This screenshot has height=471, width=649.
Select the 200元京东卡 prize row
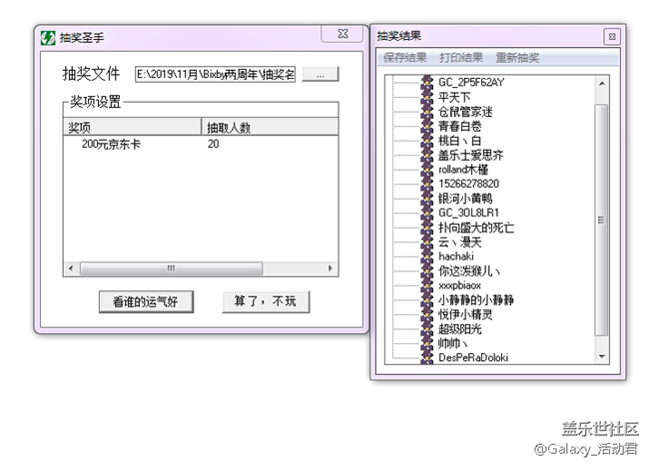111,144
